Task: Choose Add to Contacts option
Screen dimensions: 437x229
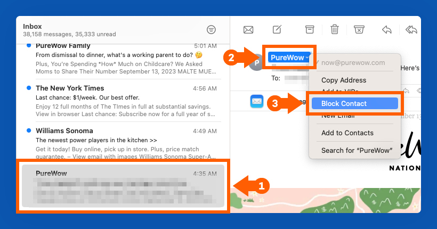Action: pos(347,133)
